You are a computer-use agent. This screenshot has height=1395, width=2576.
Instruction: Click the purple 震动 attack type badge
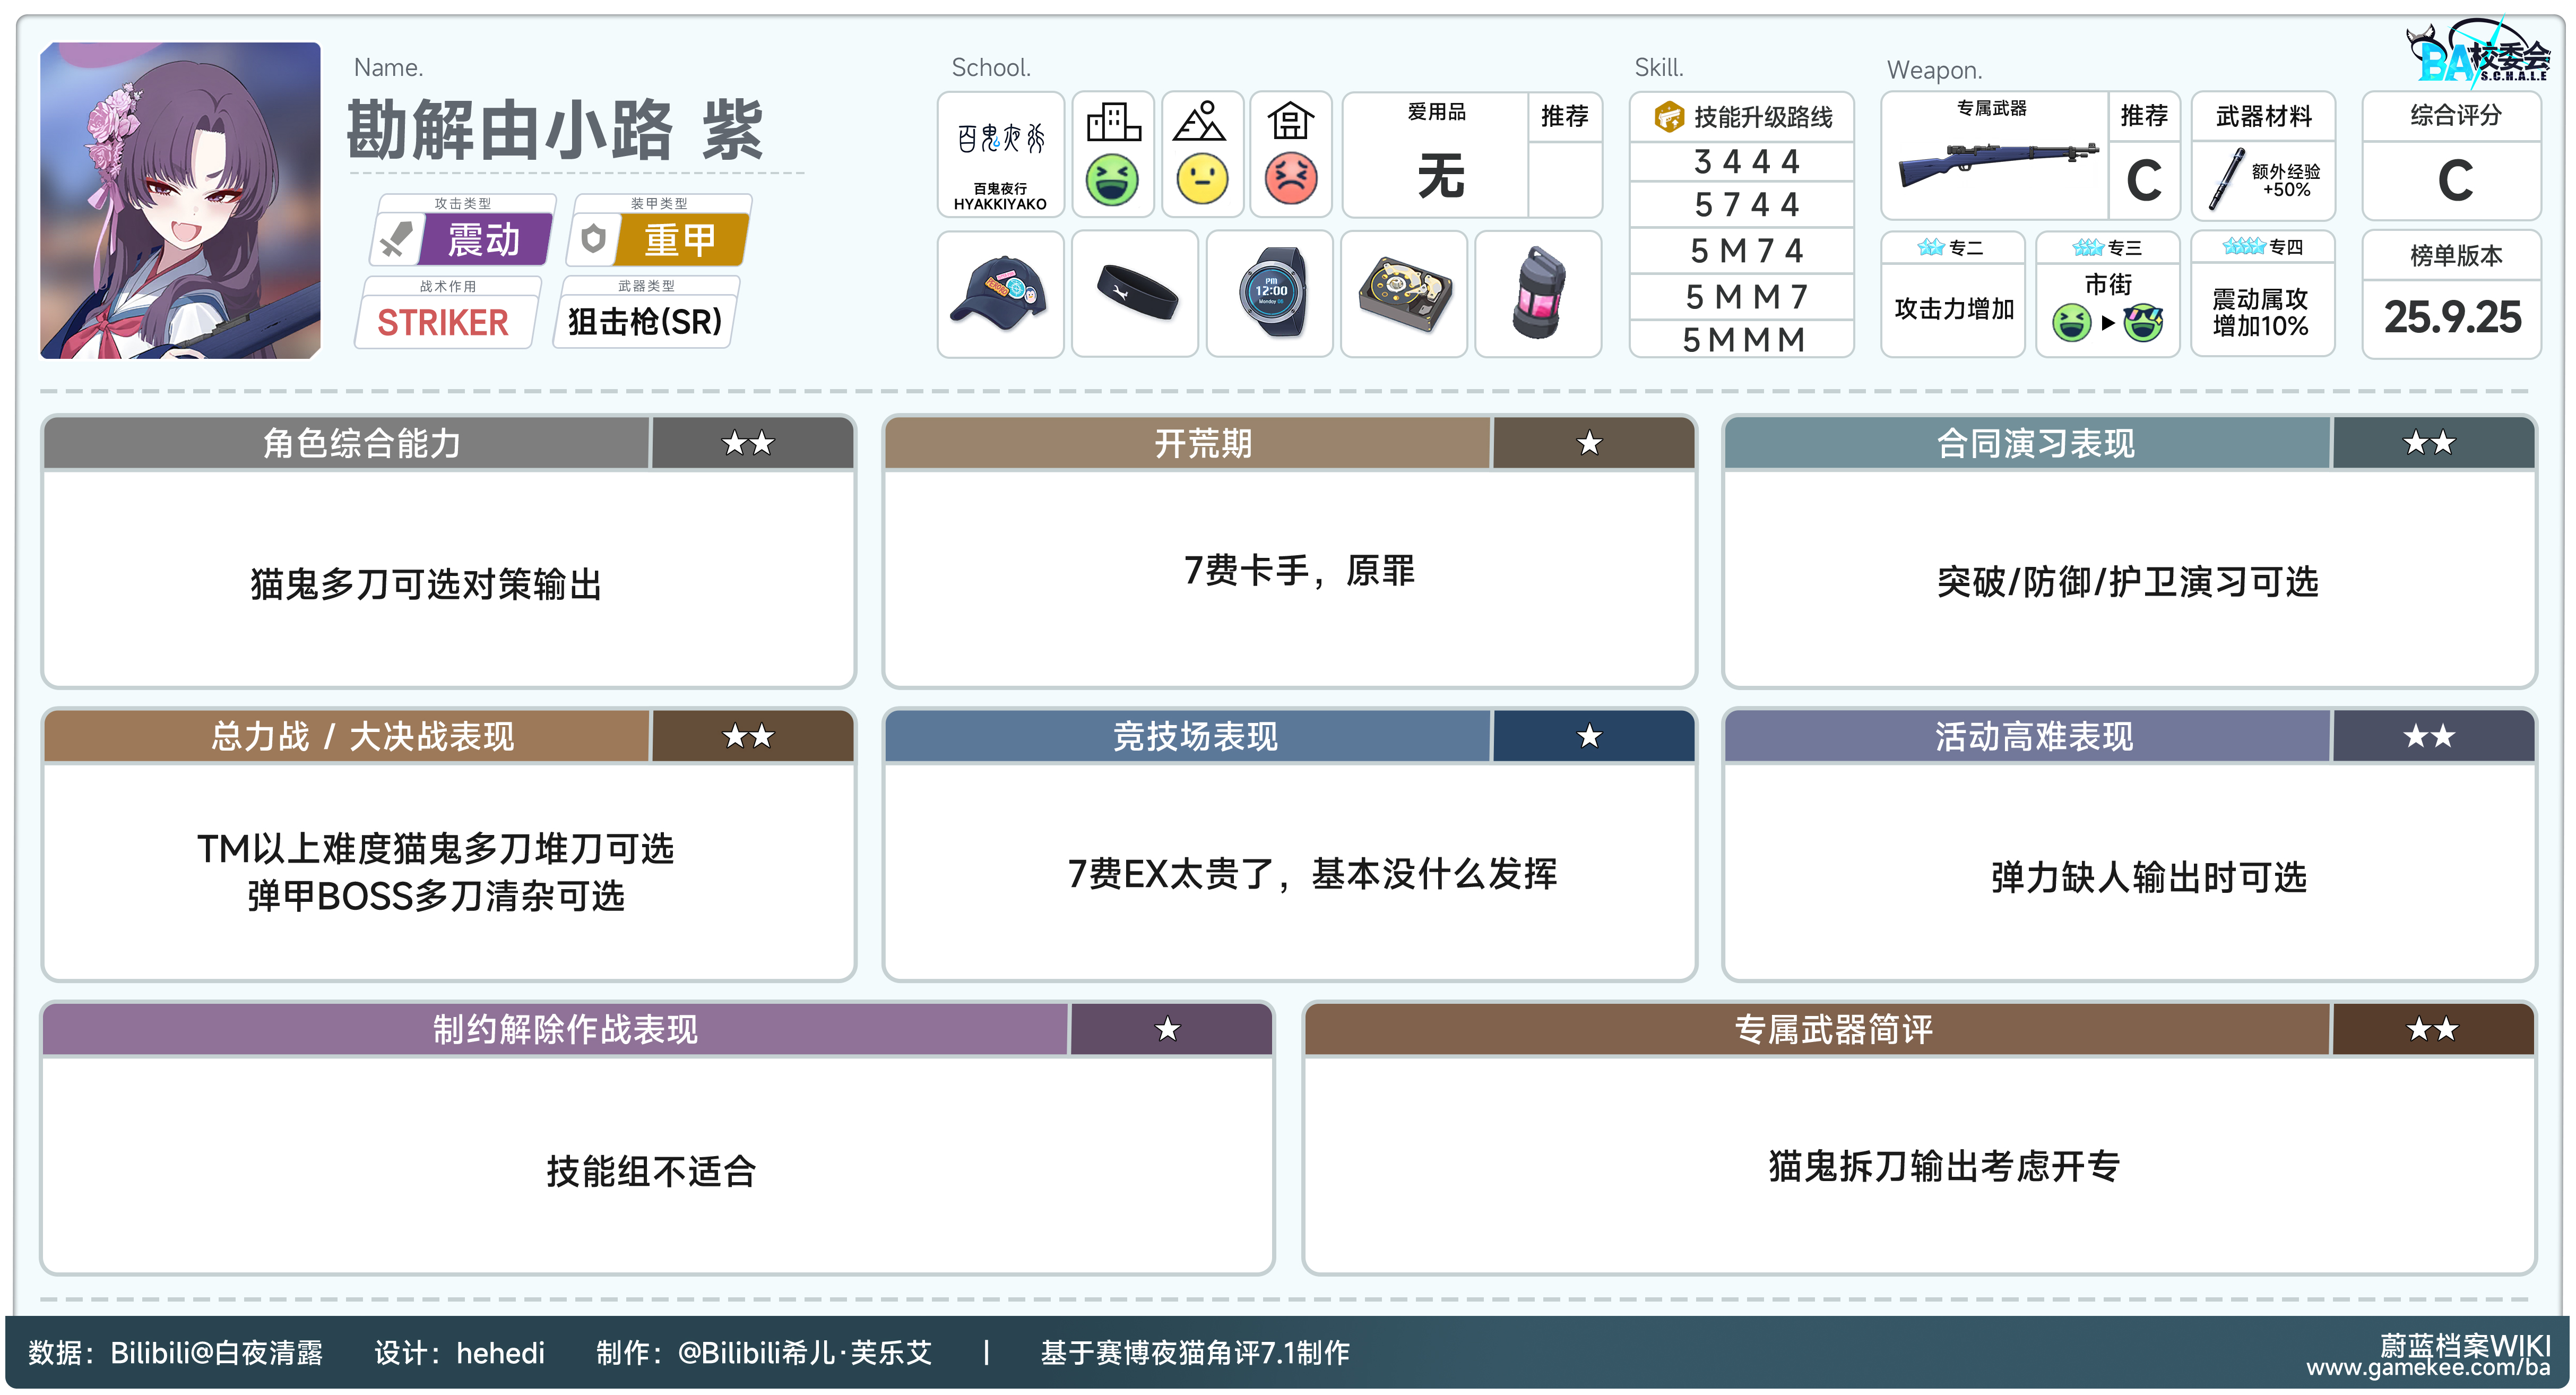pos(484,240)
